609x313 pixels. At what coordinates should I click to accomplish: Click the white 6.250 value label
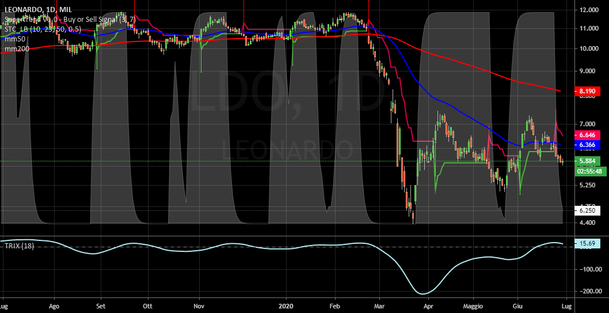[x=587, y=211]
